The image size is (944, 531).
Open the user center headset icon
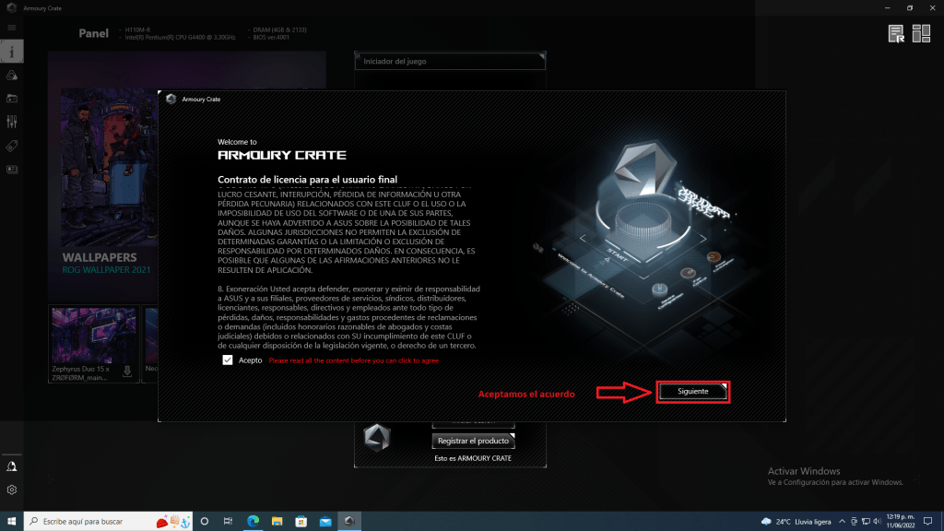[12, 466]
